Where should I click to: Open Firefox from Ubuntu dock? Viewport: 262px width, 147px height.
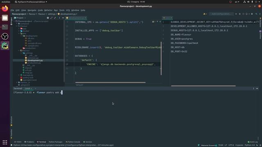pos(5,8)
